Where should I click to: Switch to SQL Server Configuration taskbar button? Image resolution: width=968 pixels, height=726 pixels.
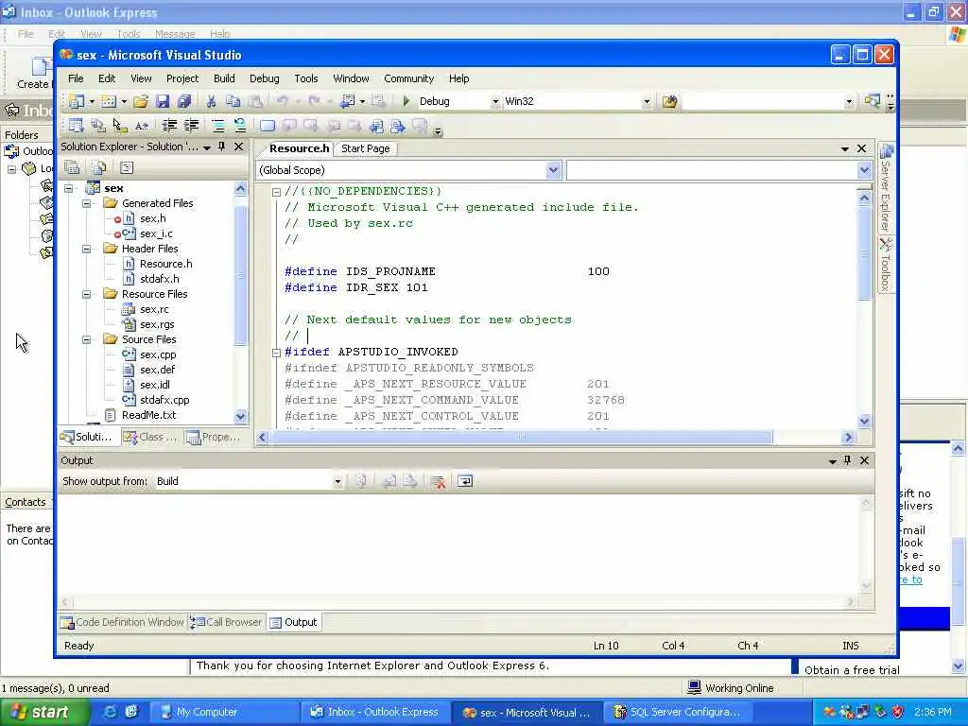(x=677, y=713)
